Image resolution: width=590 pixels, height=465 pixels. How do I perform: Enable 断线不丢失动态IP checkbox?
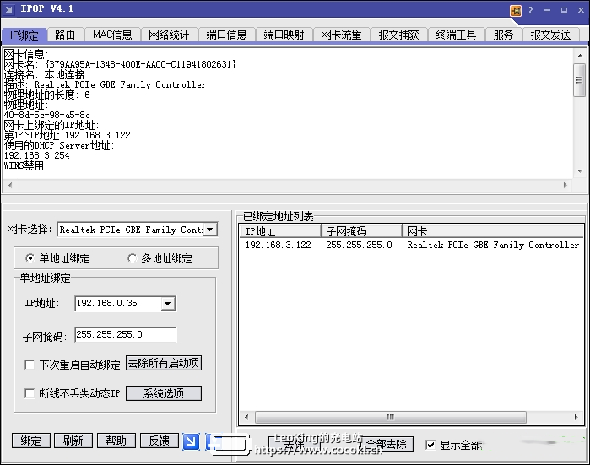[30, 393]
